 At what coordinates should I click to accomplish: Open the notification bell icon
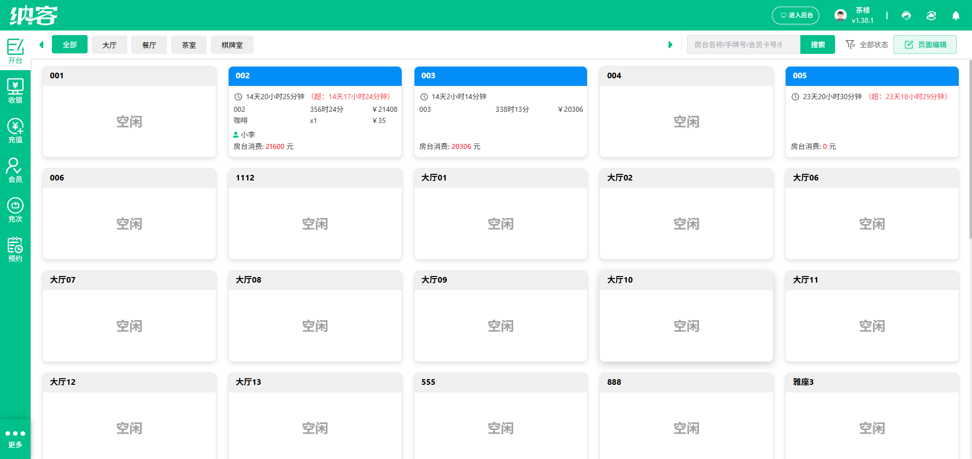click(x=956, y=16)
